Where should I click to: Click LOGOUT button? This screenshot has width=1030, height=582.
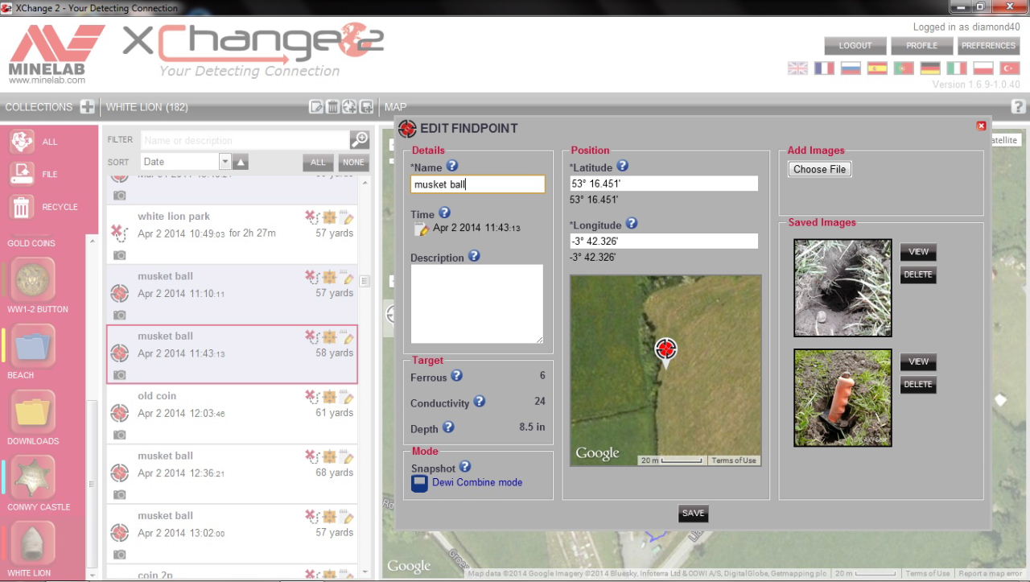(x=855, y=46)
